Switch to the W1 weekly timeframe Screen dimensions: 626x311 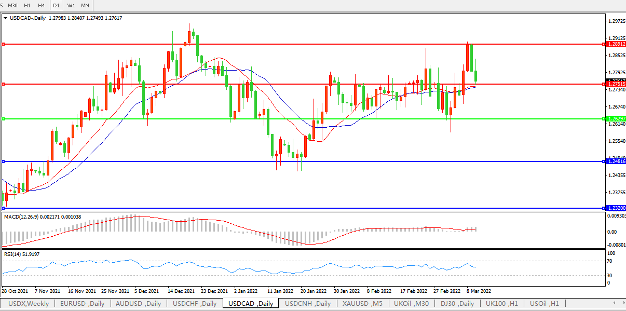[x=71, y=5]
